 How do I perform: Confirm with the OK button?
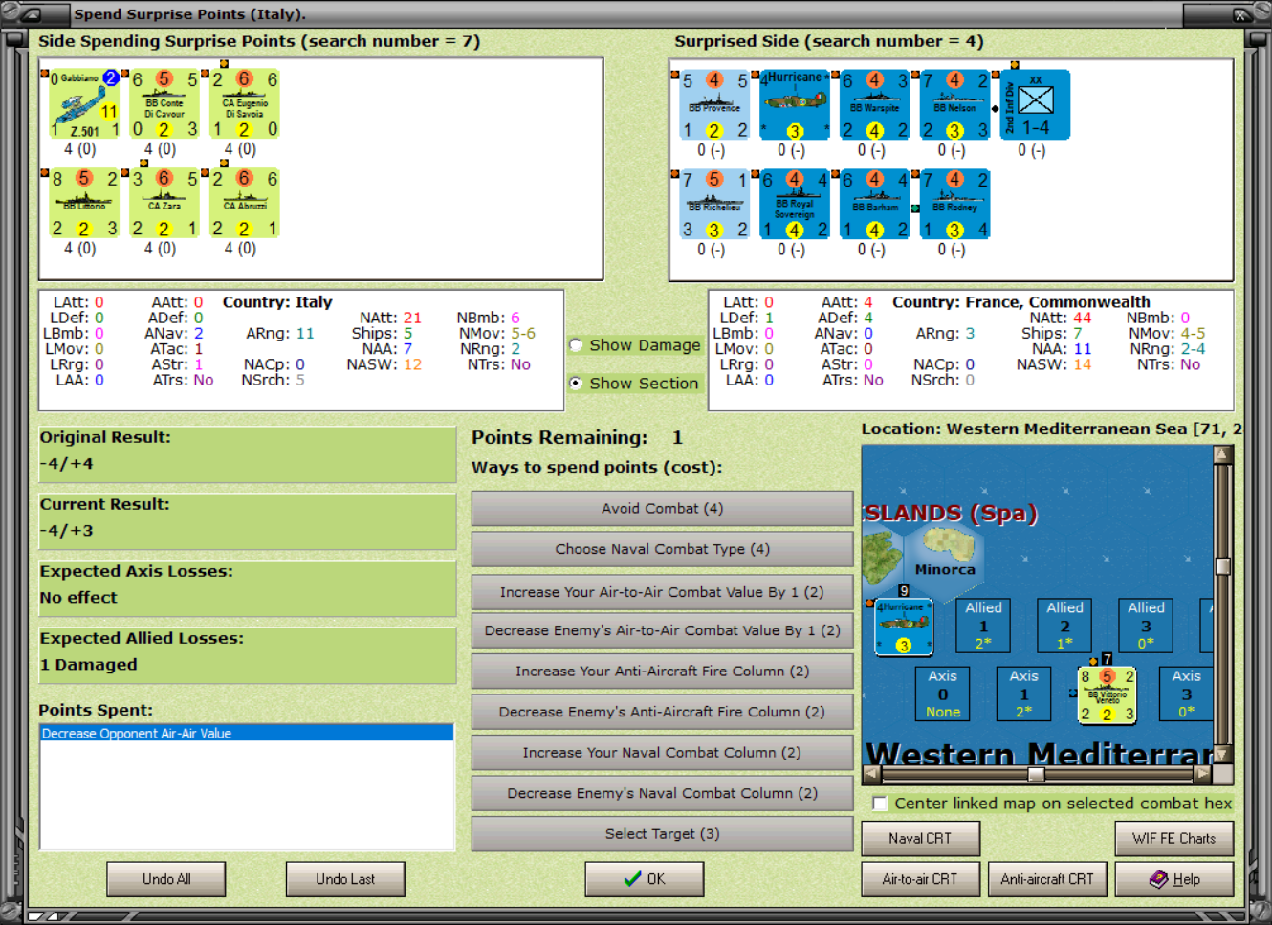click(645, 879)
